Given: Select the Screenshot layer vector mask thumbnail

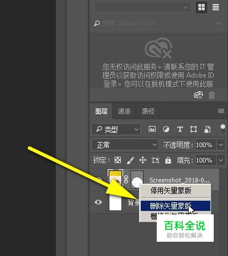Looking at the screenshot, I should (x=137, y=179).
